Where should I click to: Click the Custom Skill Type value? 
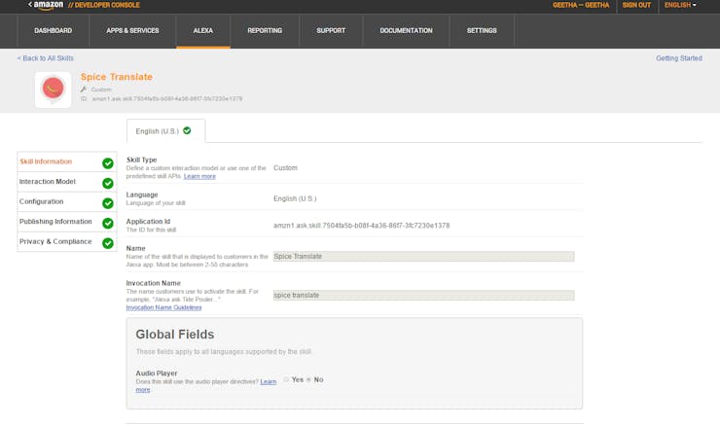(x=285, y=168)
